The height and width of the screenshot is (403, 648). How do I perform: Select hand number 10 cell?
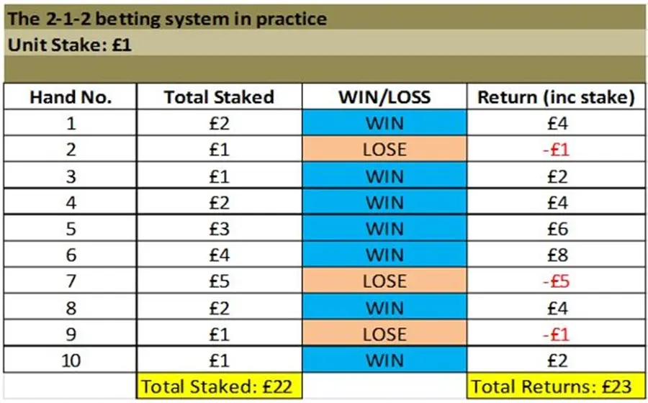(71, 360)
